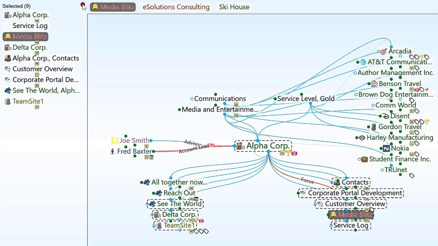Open the note icon under Alpha Corp. thought
Screen dimensions: 438x246
pos(282,153)
